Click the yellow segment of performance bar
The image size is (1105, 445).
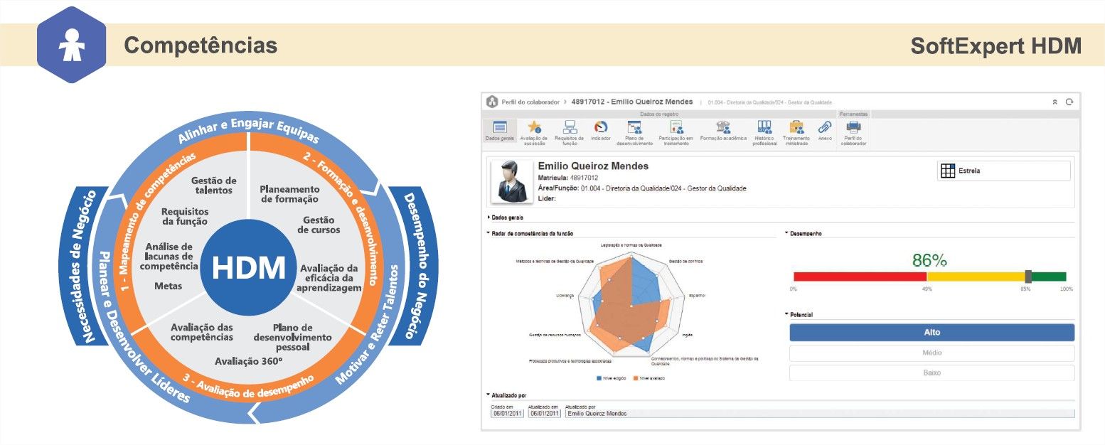[x=976, y=277]
